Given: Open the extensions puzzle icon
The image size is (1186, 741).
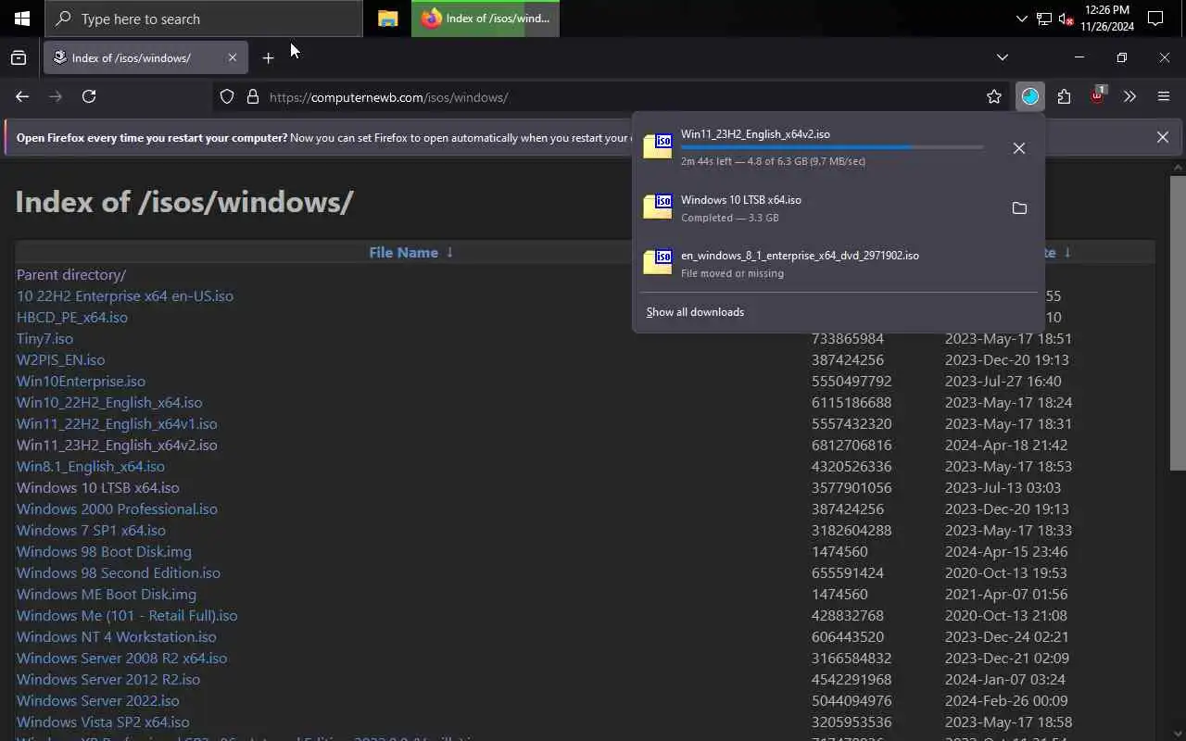Looking at the screenshot, I should tap(1064, 96).
